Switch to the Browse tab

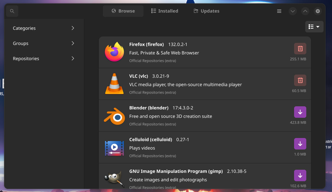[x=123, y=11]
